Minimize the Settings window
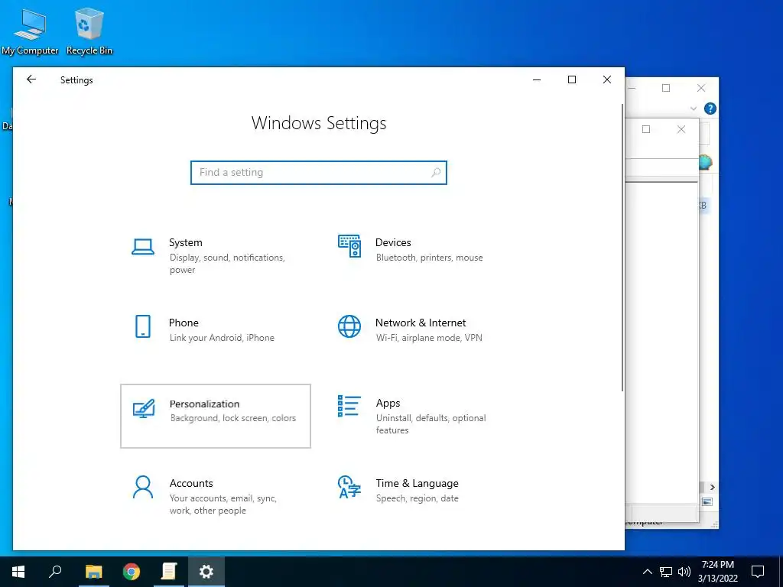Viewport: 783px width, 587px height. tap(537, 79)
